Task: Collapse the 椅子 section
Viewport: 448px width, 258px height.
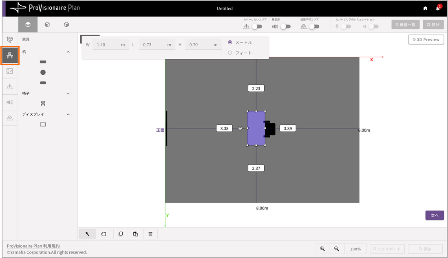Action: pyautogui.click(x=68, y=93)
